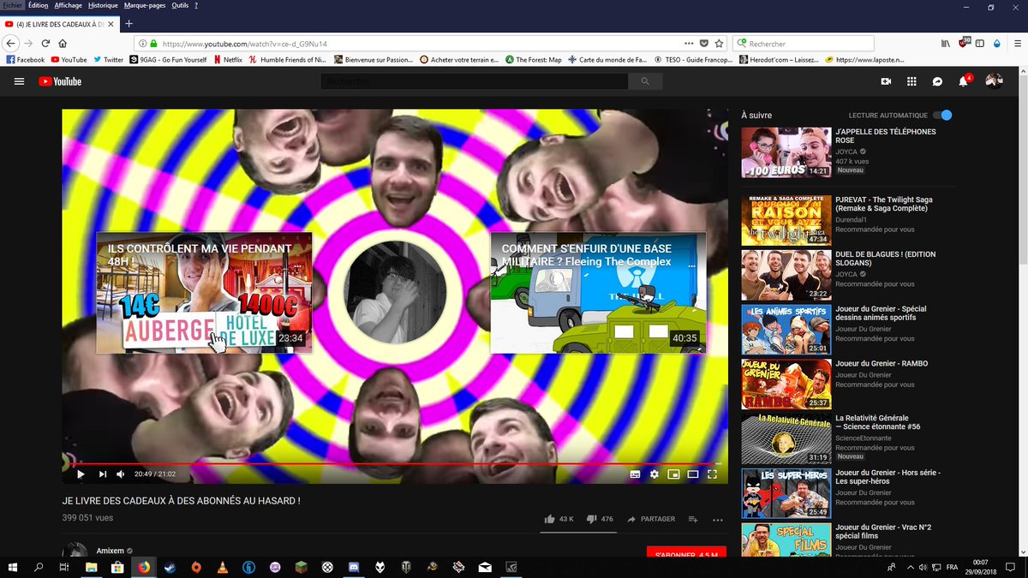Open the Netflix bookmark
Viewport: 1028px width, 578px height.
point(228,60)
